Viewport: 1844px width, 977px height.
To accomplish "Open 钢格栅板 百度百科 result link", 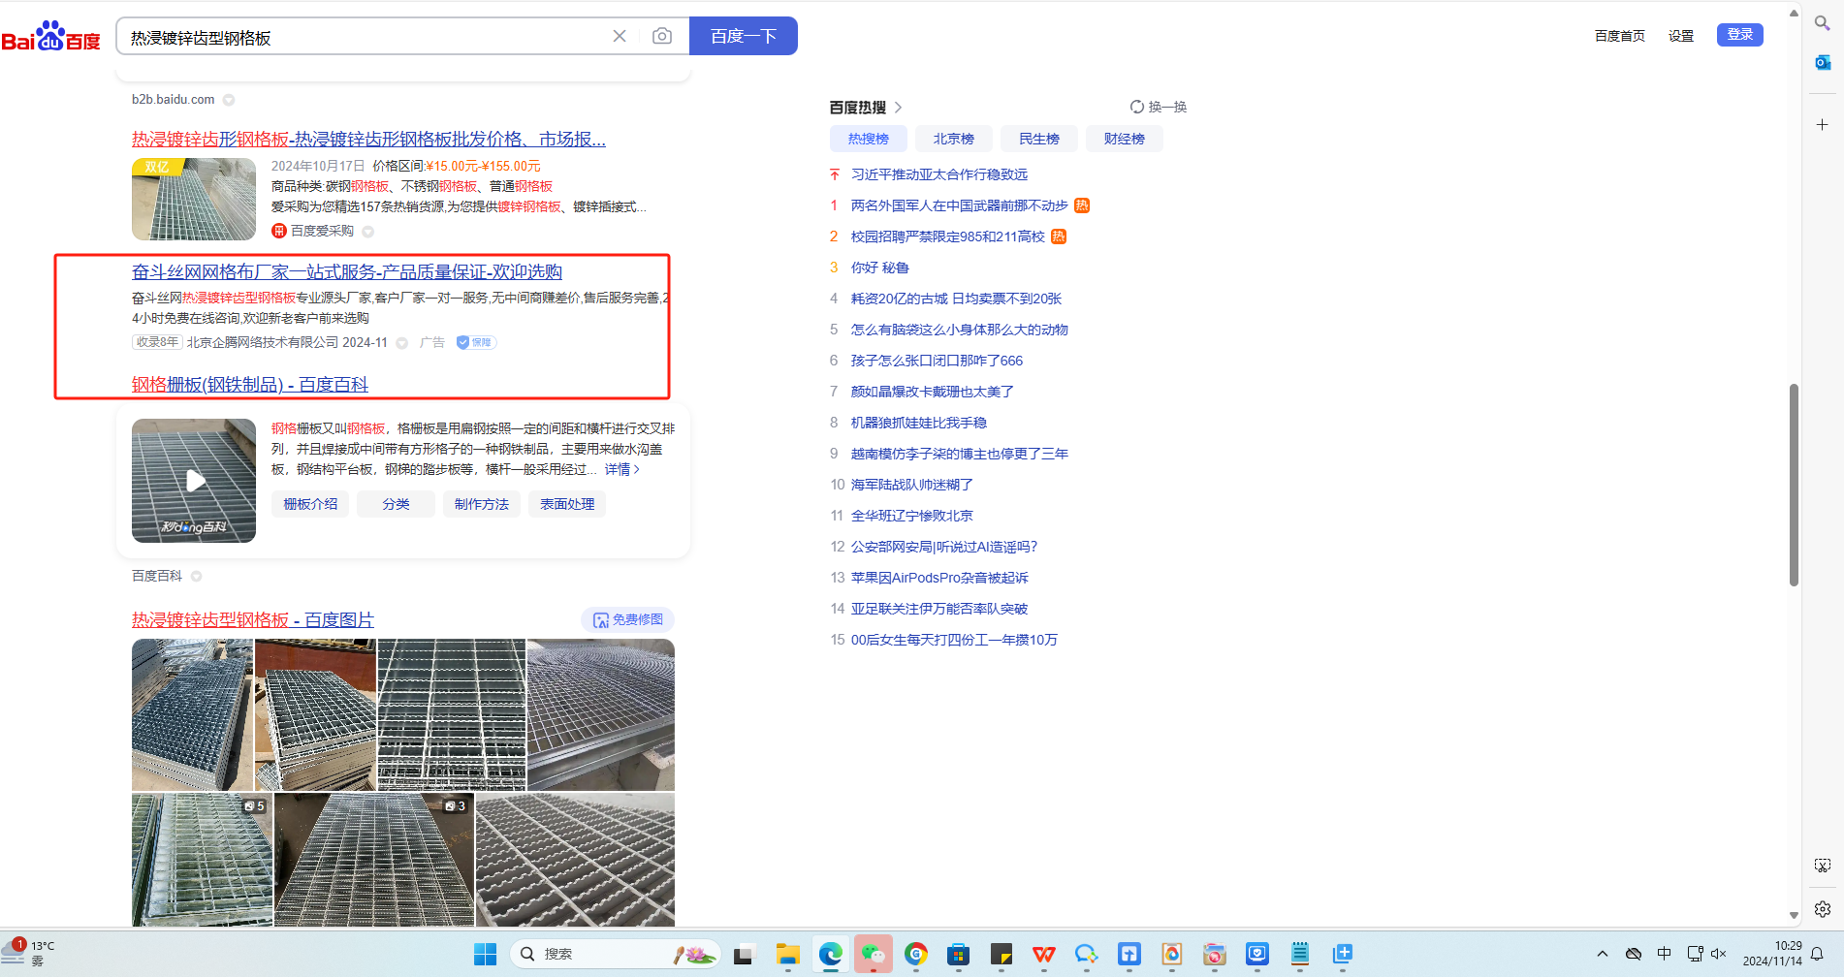I will 250,384.
